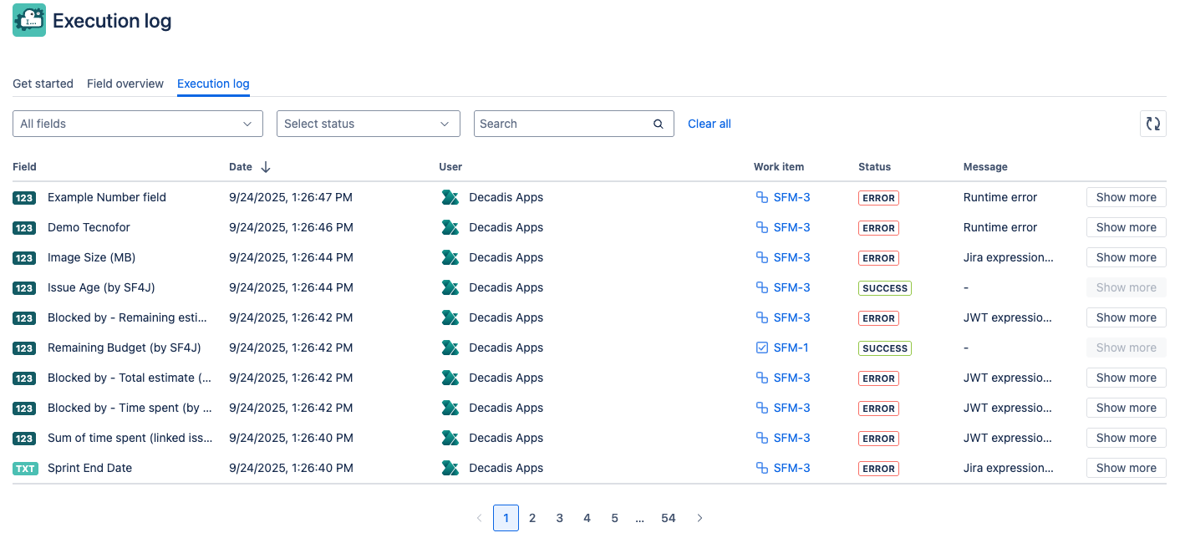Open the SFM-1 work item link
Screen dimensions: 1180x543
(791, 348)
